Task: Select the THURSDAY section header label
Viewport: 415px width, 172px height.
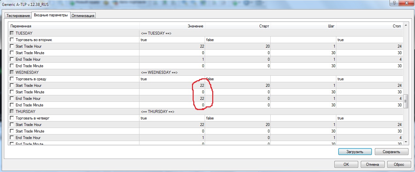Action: click(x=25, y=112)
